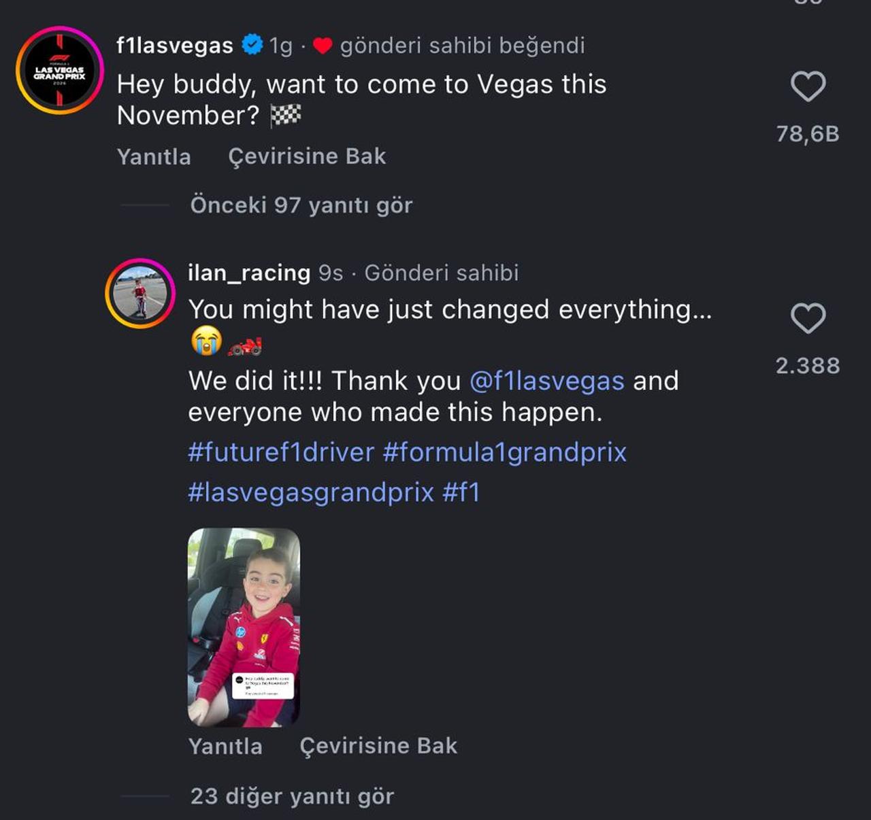Open the boy in red hoodie thumbnail

click(x=244, y=627)
